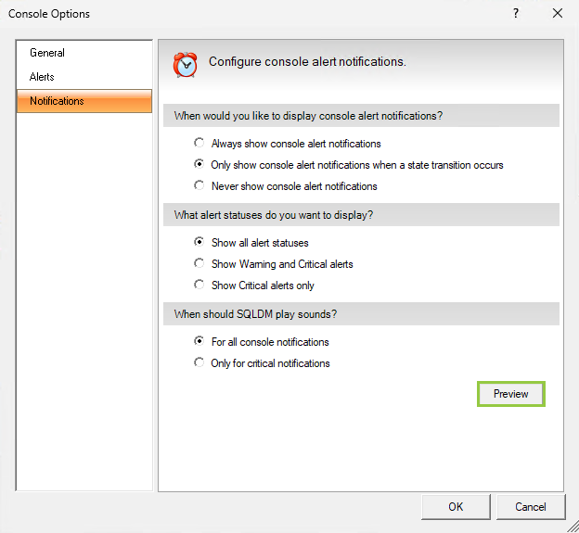Choose Show all alert statuses
The image size is (579, 533).
[x=199, y=243]
